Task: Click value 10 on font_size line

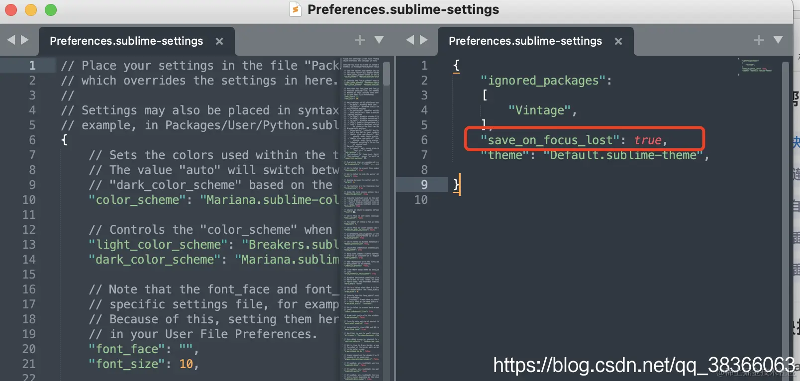Action: click(x=186, y=364)
